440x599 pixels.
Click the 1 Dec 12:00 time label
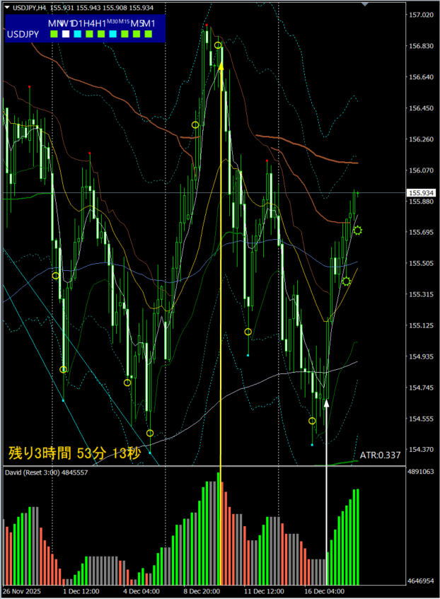click(x=81, y=591)
